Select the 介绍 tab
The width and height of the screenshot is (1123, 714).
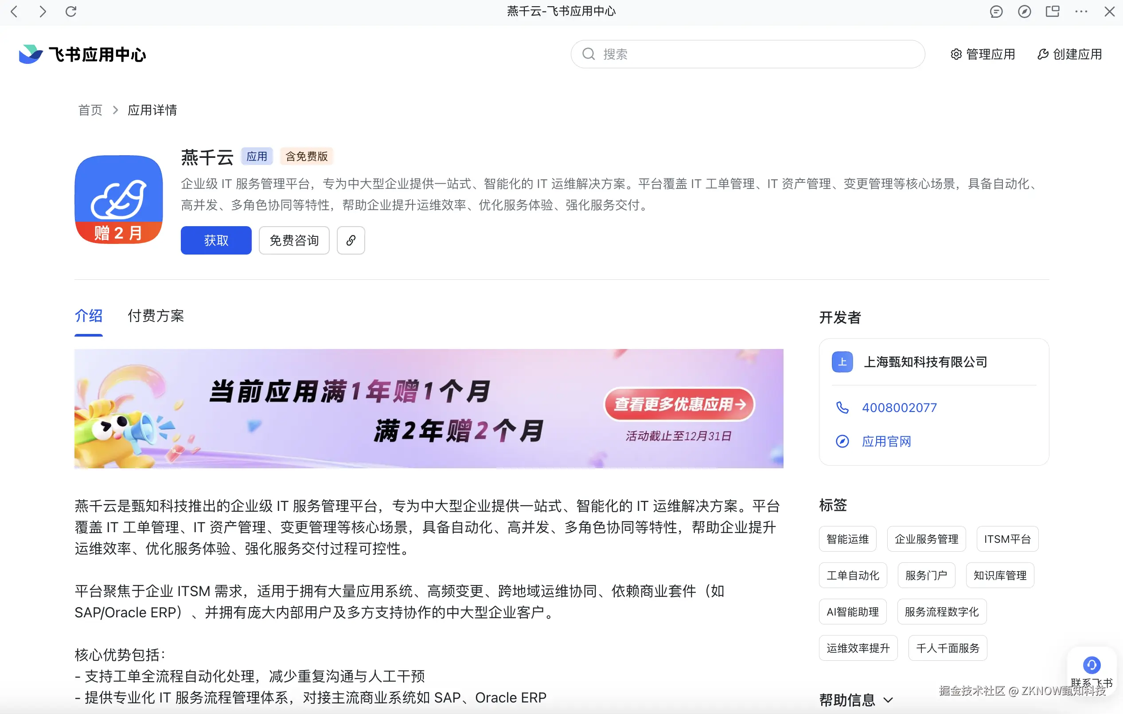pos(88,316)
